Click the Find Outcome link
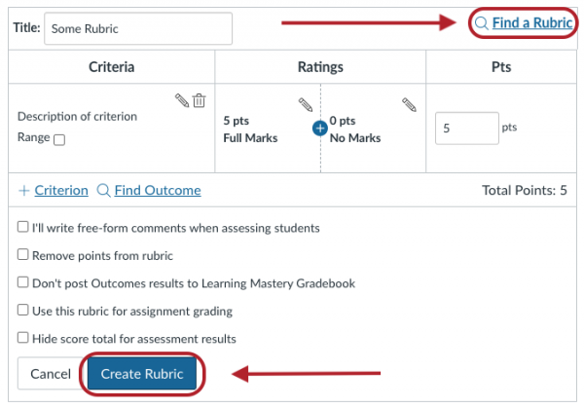Screen dimensions: 584x408 tap(157, 191)
